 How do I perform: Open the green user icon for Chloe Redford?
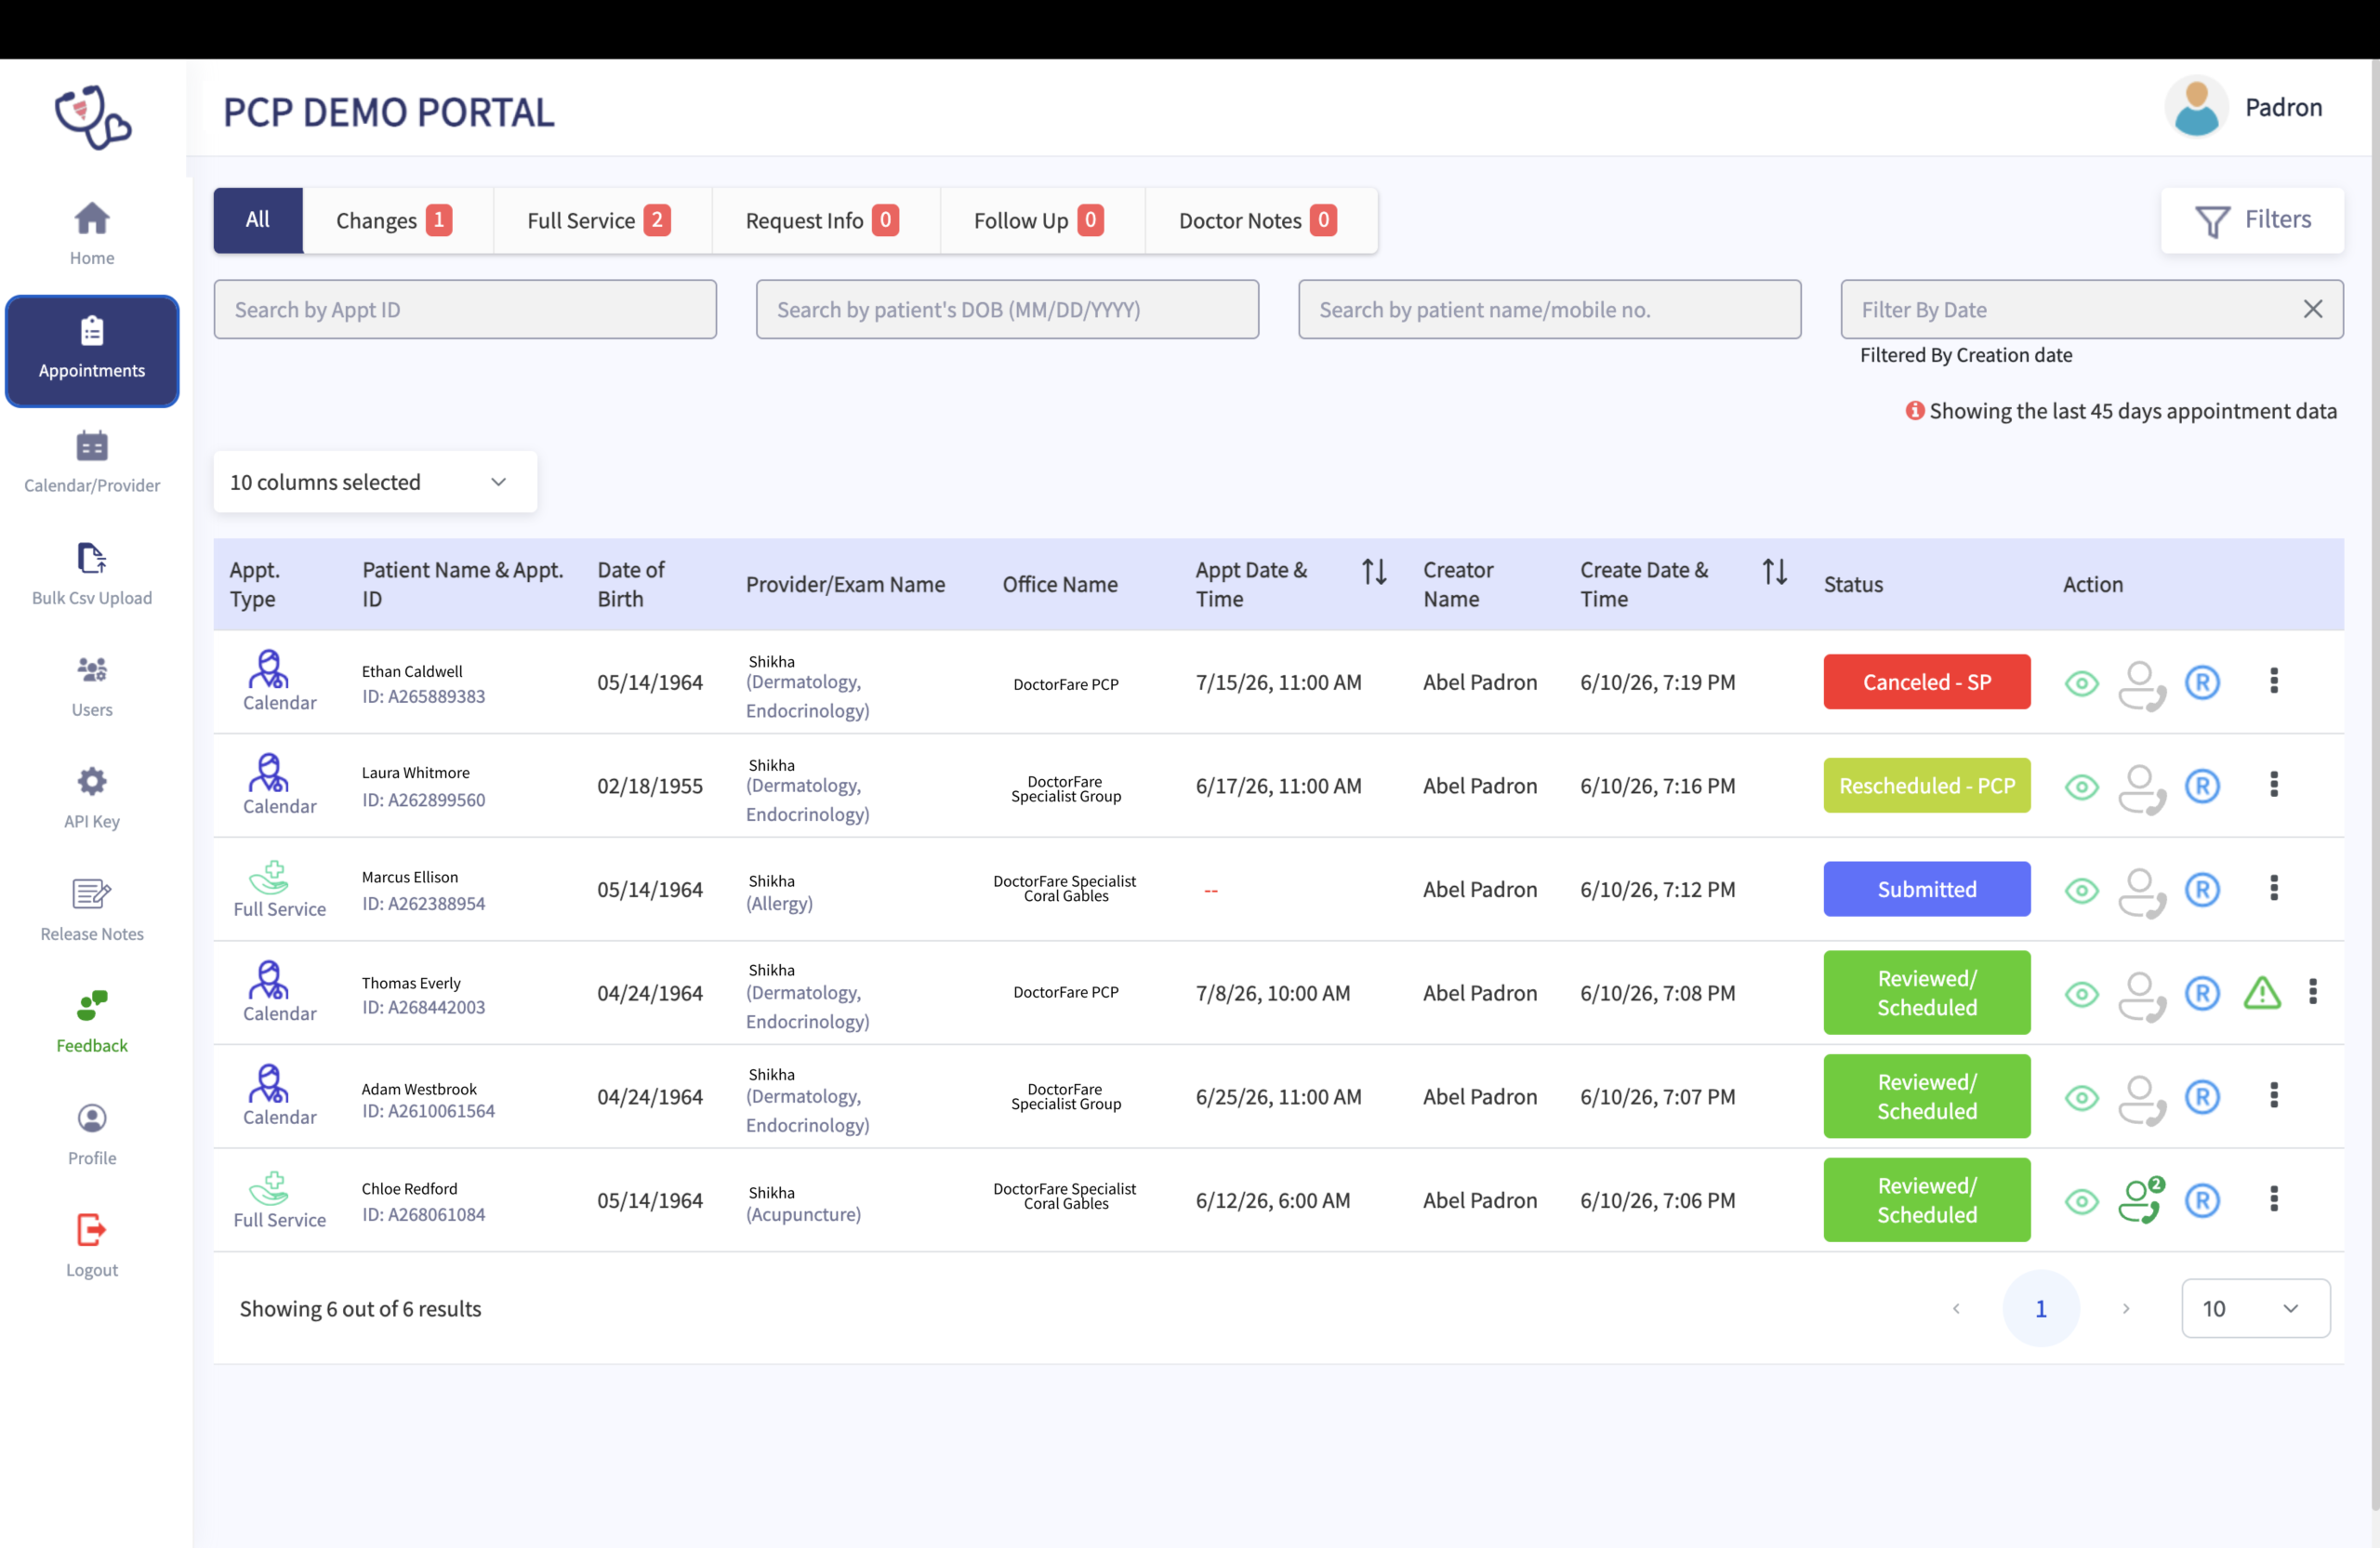point(2141,1200)
